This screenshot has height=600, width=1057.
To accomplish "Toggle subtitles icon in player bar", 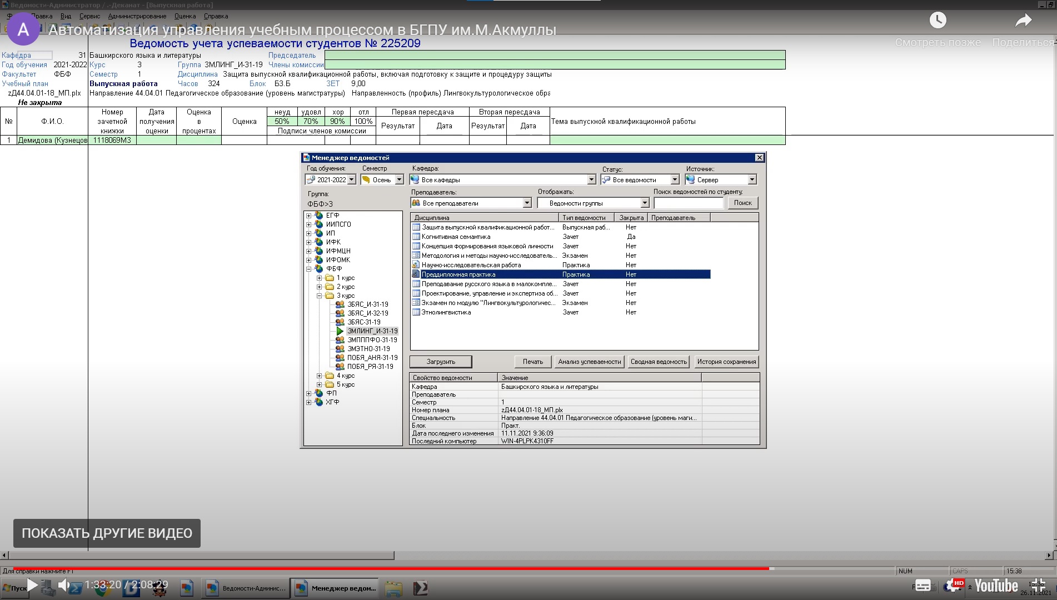I will tap(923, 586).
